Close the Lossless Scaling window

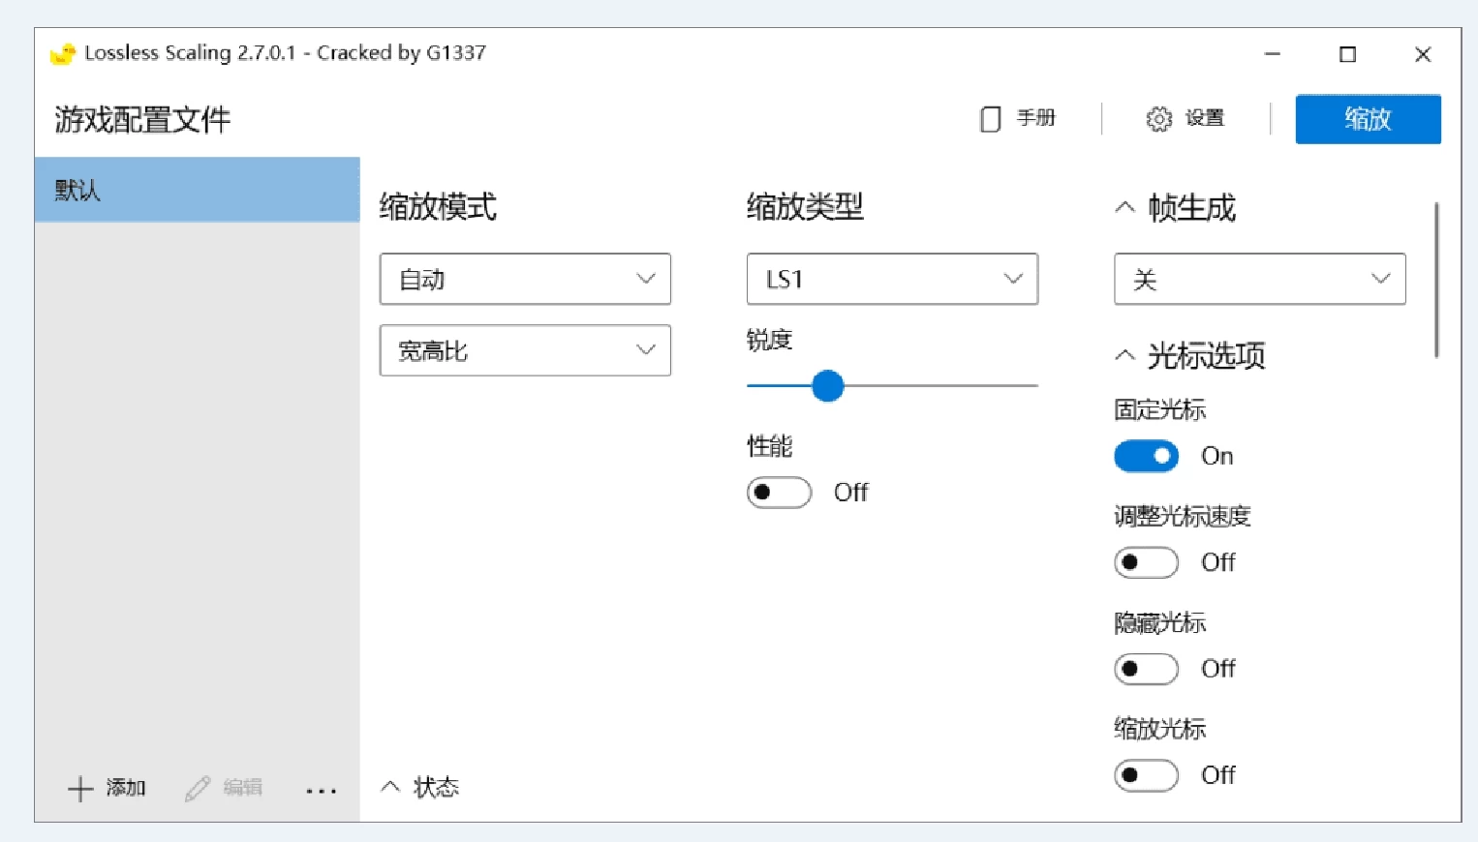(1423, 54)
